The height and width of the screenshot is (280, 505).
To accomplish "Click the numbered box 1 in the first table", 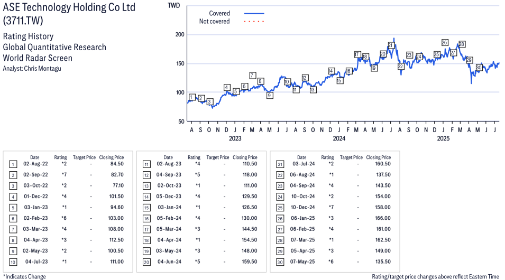I will point(13,164).
